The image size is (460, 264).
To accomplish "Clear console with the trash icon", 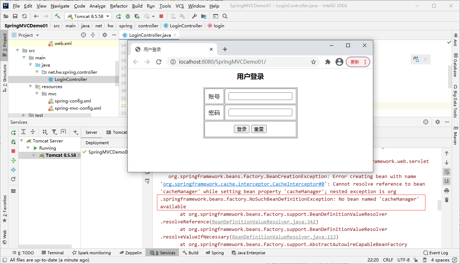I will tap(447, 200).
